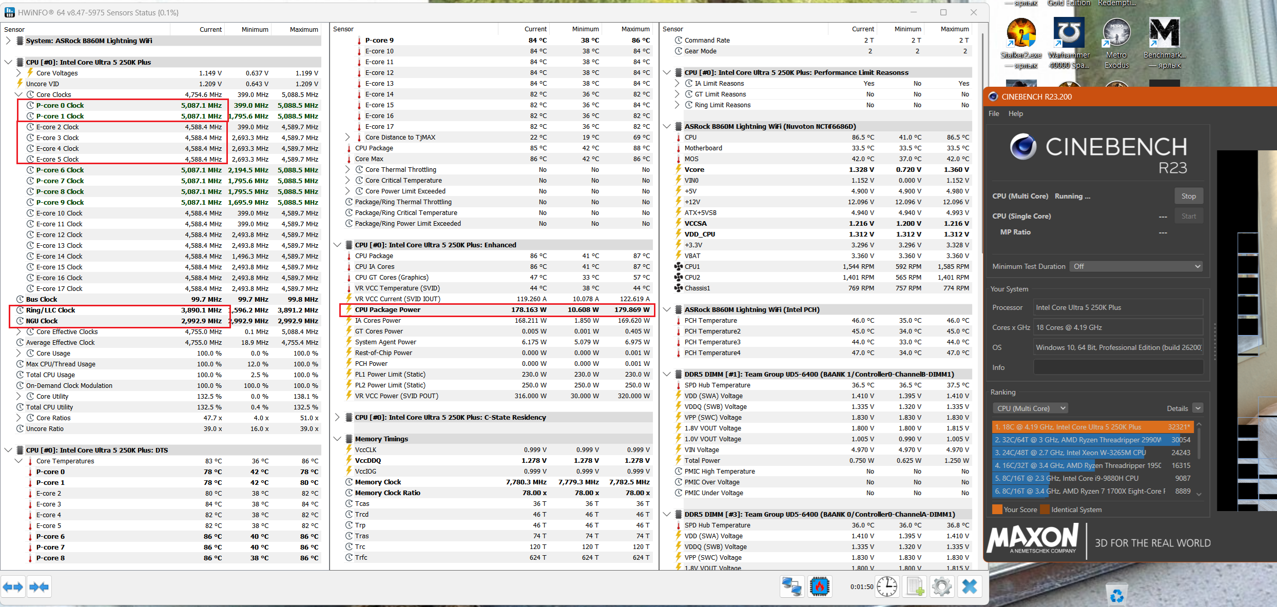Click the fan icon beside Chassis1 row
The width and height of the screenshot is (1277, 607).
pyautogui.click(x=679, y=288)
